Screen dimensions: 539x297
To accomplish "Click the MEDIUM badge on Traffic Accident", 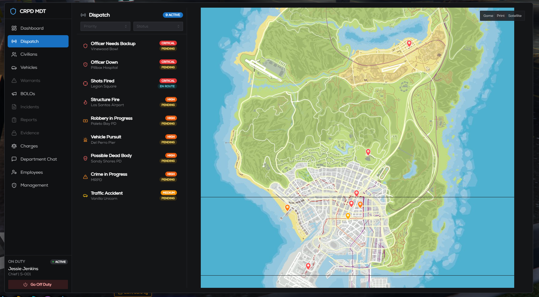I will pyautogui.click(x=169, y=193).
